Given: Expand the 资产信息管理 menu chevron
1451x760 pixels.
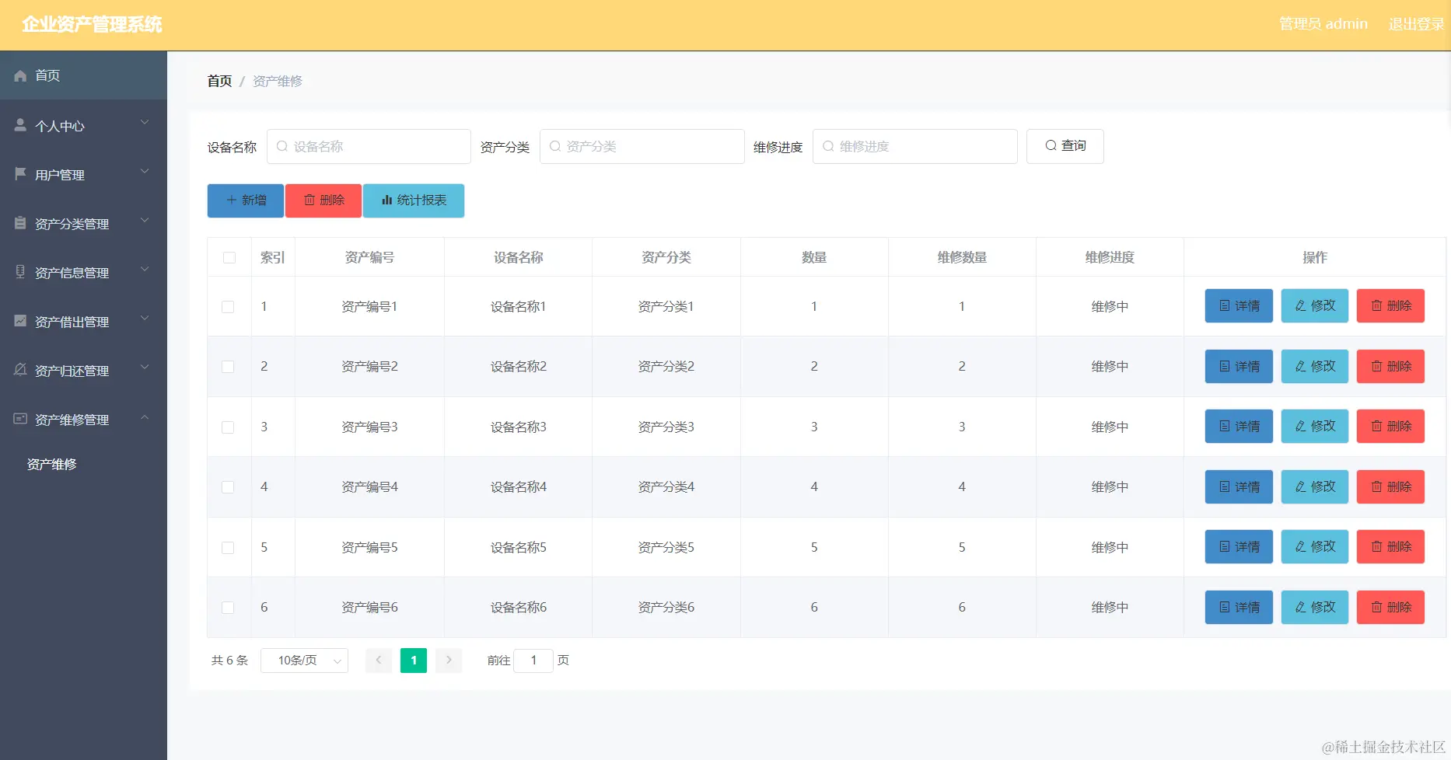Looking at the screenshot, I should coord(145,270).
